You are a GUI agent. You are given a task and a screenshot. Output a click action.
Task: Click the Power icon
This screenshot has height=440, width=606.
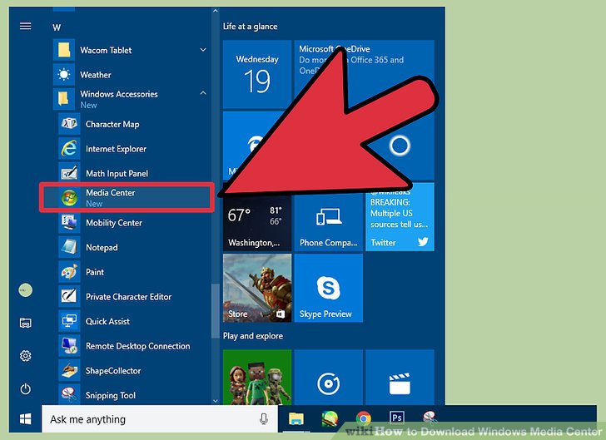point(26,388)
